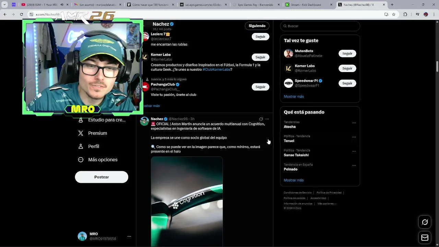439x247 pixels.
Task: Click the browser back arrow
Action: click(5, 14)
